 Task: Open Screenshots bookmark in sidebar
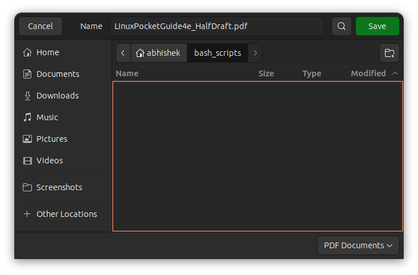pos(59,187)
